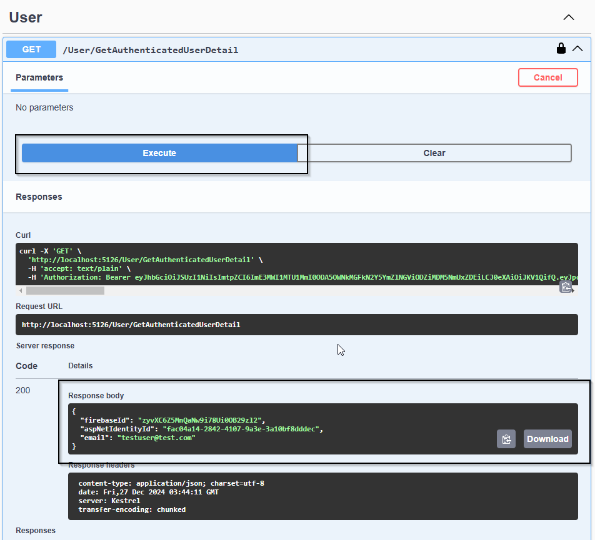This screenshot has width=595, height=540.
Task: Execute the GetAuthenticatedUserDetail request
Action: (x=159, y=153)
